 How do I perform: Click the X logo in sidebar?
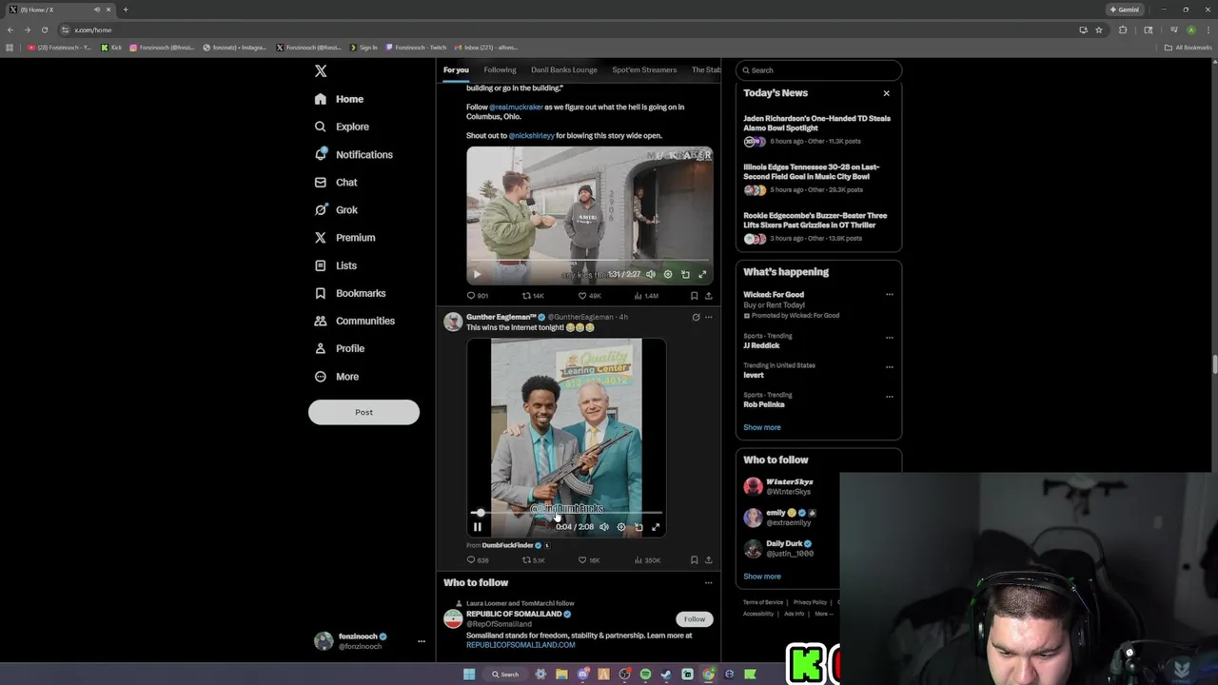click(321, 71)
